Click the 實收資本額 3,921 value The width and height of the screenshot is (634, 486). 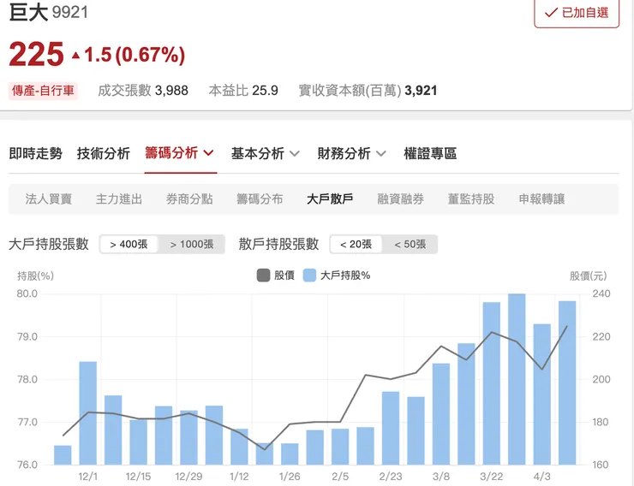[x=421, y=91]
